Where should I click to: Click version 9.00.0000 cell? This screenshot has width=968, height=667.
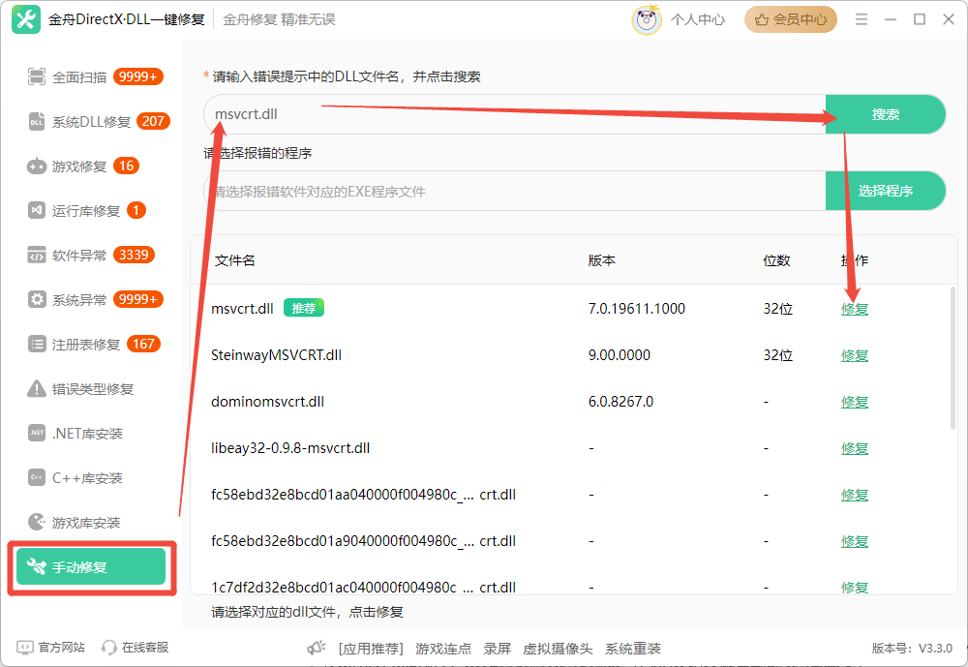(620, 355)
